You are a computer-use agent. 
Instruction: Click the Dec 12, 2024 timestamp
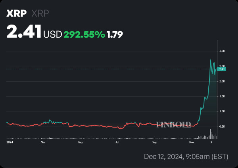186,157
